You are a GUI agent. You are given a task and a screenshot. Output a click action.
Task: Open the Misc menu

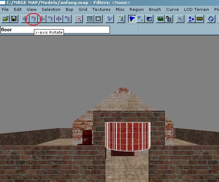120,9
